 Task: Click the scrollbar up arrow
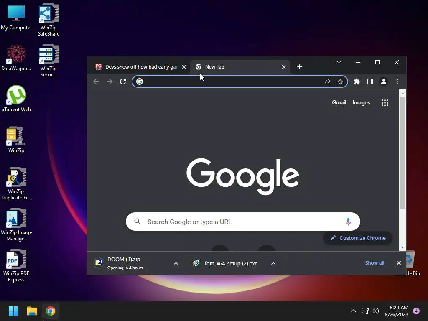pos(403,93)
